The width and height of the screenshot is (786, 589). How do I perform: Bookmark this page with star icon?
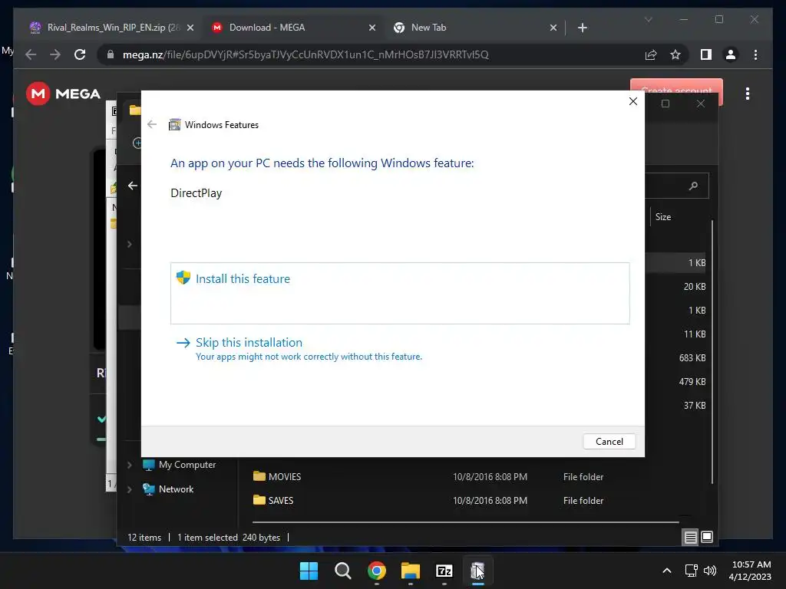[675, 54]
